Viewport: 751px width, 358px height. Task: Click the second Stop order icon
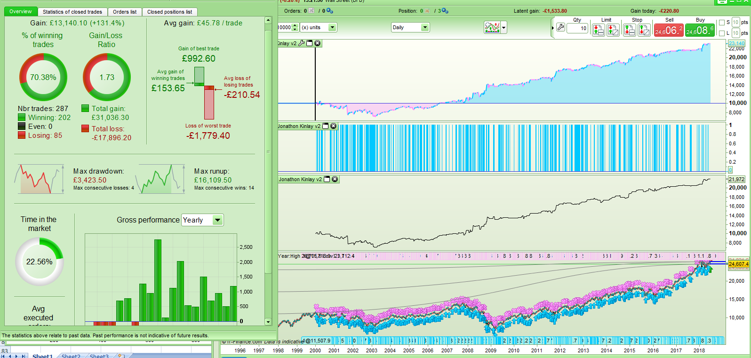[644, 30]
